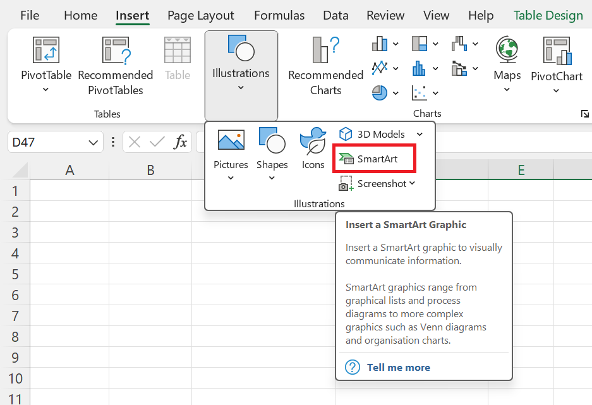The width and height of the screenshot is (592, 405).
Task: Insert a line or area chart
Action: pyautogui.click(x=380, y=68)
